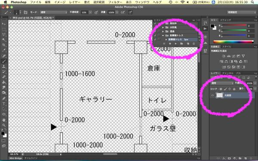This screenshot has width=258, height=161.
Task: Switch to the チャンネル tab
Action: pyautogui.click(x=228, y=73)
